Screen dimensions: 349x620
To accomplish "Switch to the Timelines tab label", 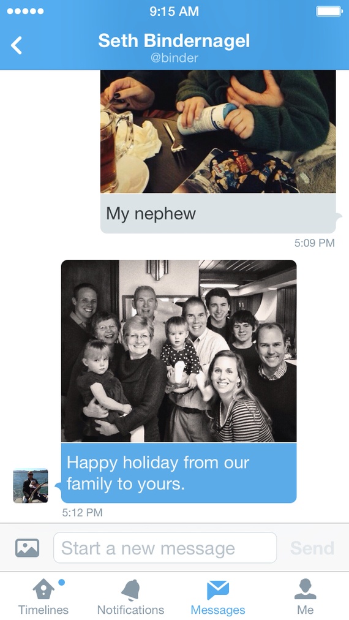I will [x=43, y=610].
